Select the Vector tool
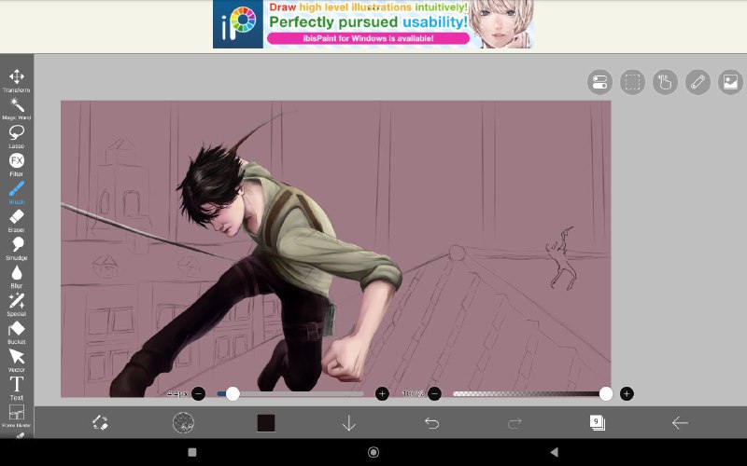Image resolution: width=747 pixels, height=466 pixels. 17,361
